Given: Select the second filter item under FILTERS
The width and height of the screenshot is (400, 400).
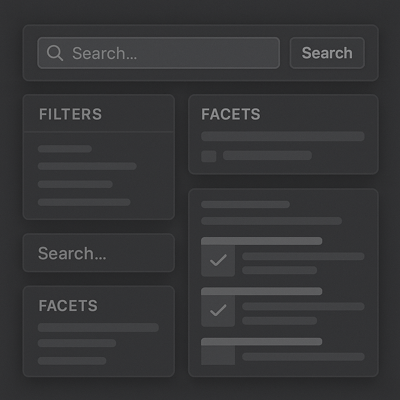Looking at the screenshot, I should point(87,166).
